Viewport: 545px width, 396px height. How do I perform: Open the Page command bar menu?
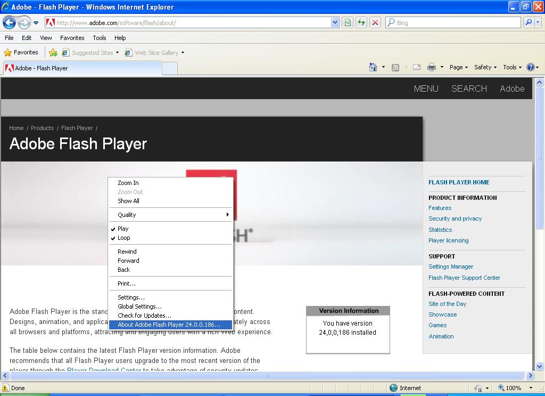(x=458, y=67)
